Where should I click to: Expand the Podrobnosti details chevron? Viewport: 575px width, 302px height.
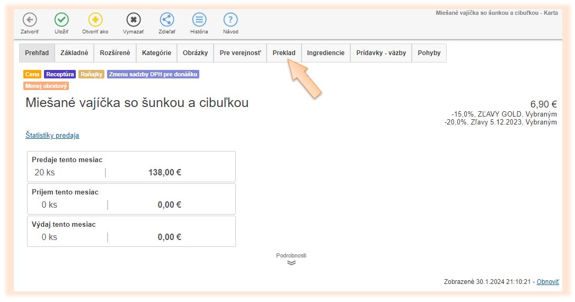pos(291,262)
